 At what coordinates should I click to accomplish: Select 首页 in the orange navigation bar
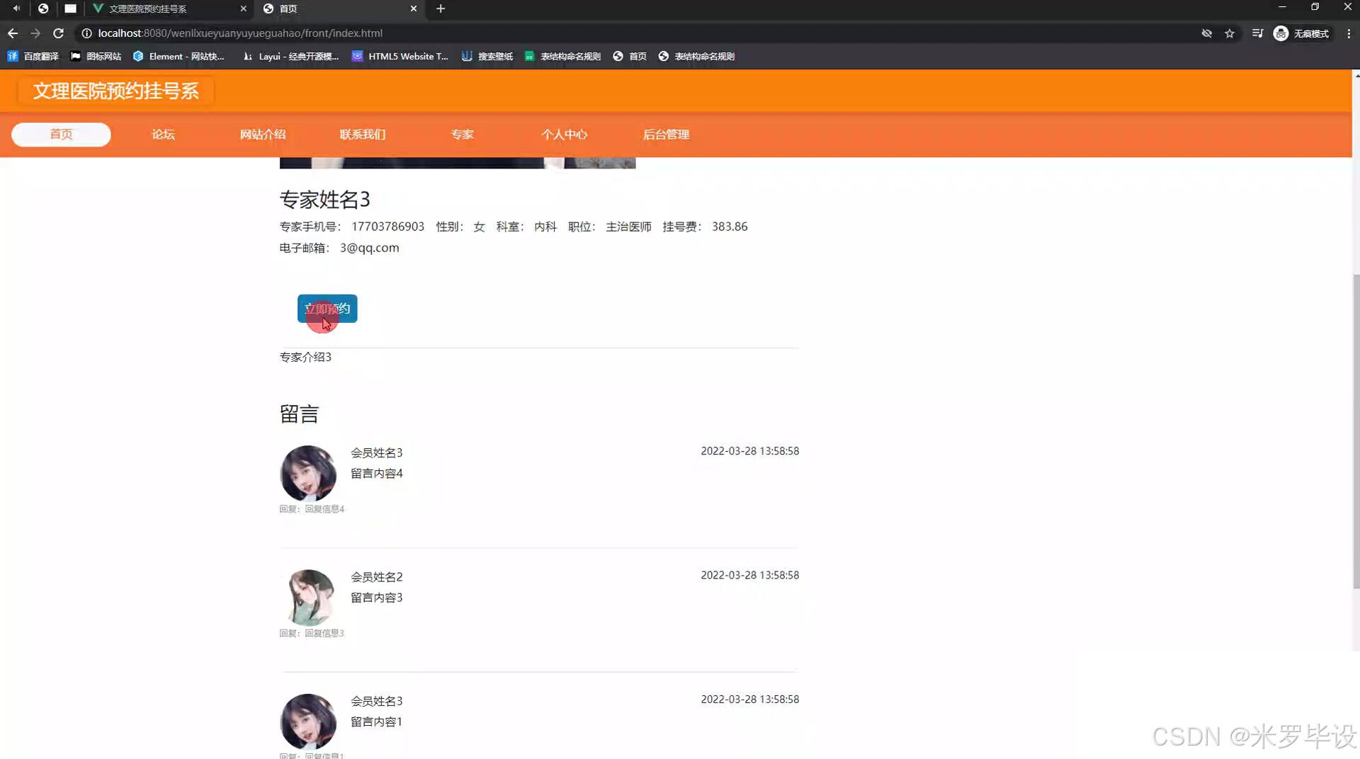61,135
